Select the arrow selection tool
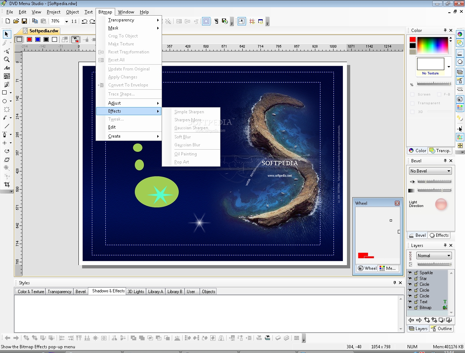465x353 pixels. tap(7, 34)
